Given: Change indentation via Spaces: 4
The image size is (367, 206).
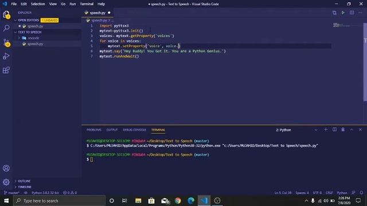Looking at the screenshot, I should pyautogui.click(x=302, y=193).
